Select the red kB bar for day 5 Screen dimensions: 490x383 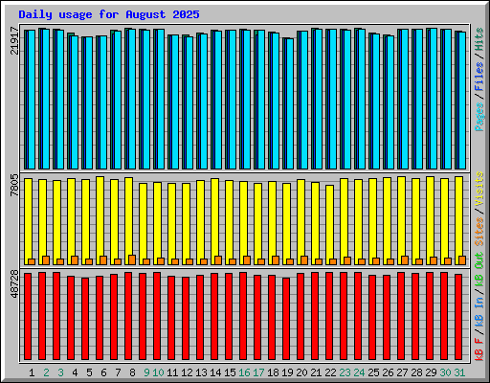[x=85, y=319]
